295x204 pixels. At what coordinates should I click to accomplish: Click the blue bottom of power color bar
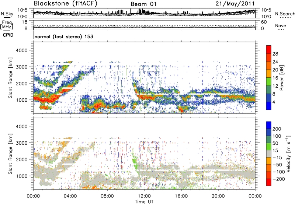point(269,106)
